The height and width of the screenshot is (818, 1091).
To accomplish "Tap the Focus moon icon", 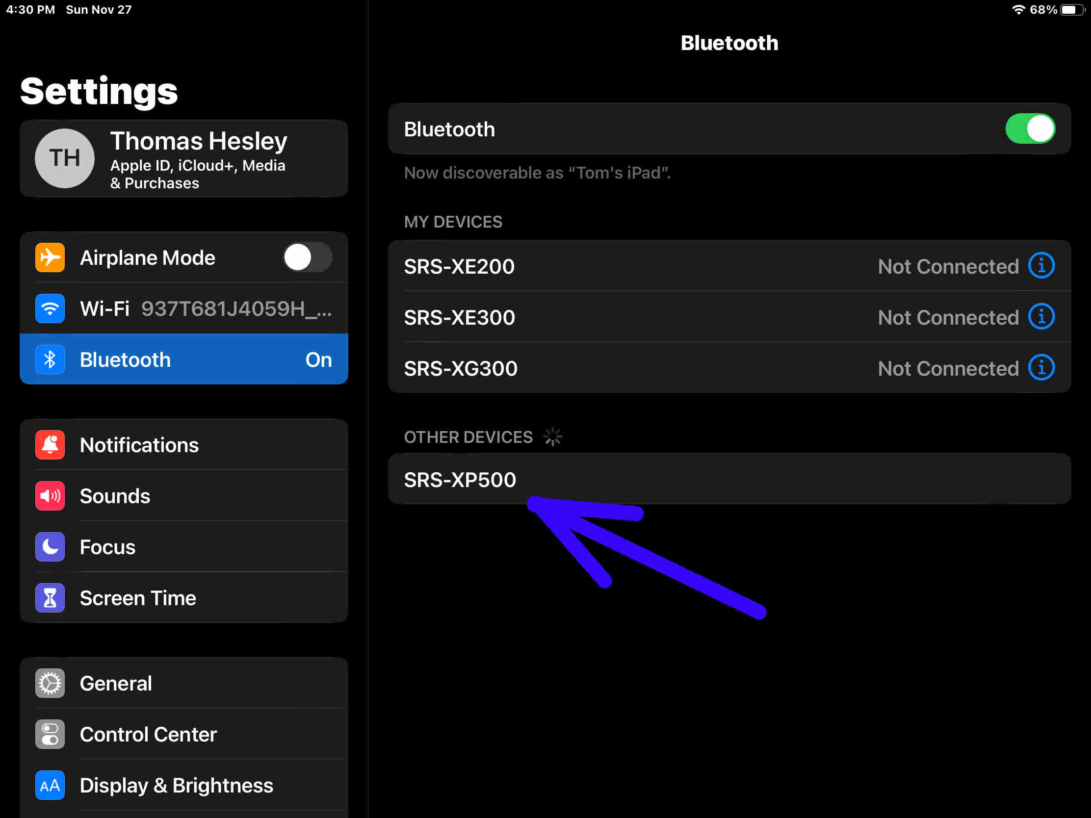I will [50, 547].
